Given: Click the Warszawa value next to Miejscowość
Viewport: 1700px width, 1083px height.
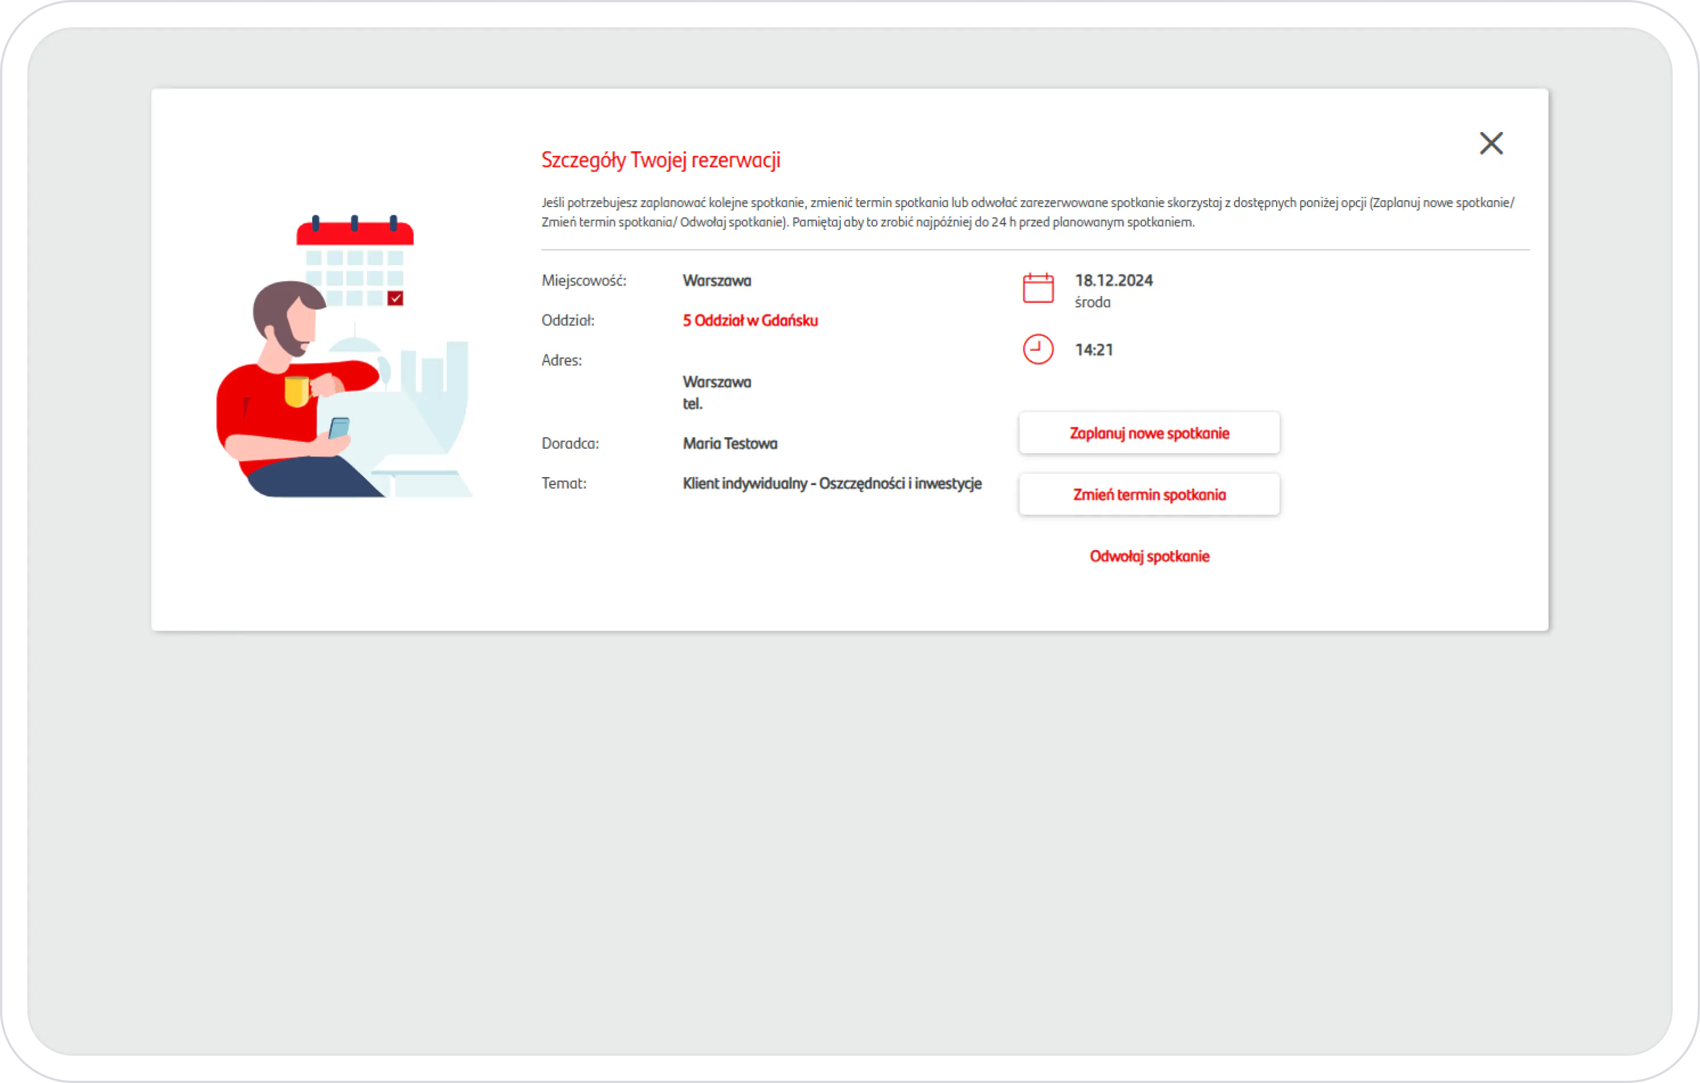Looking at the screenshot, I should click(716, 280).
